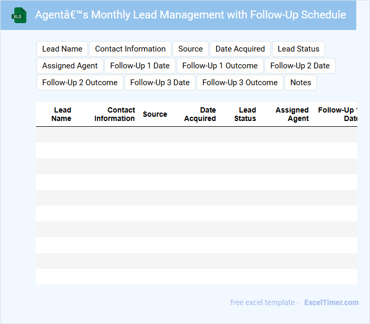Click the Assigned Agent tag

coord(70,66)
